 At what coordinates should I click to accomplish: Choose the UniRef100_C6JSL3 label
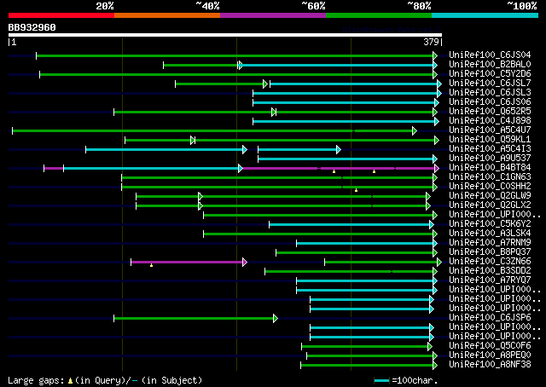point(490,93)
